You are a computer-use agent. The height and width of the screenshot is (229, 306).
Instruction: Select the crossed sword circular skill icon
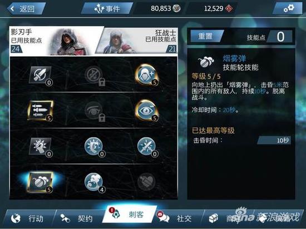pos(147,147)
